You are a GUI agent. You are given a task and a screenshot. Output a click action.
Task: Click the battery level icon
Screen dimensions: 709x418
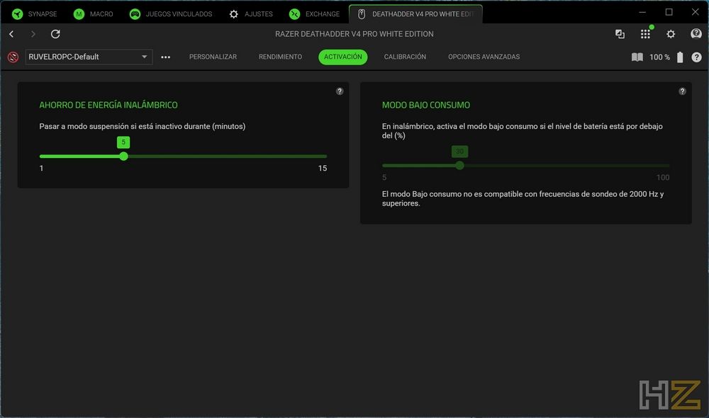(x=680, y=57)
